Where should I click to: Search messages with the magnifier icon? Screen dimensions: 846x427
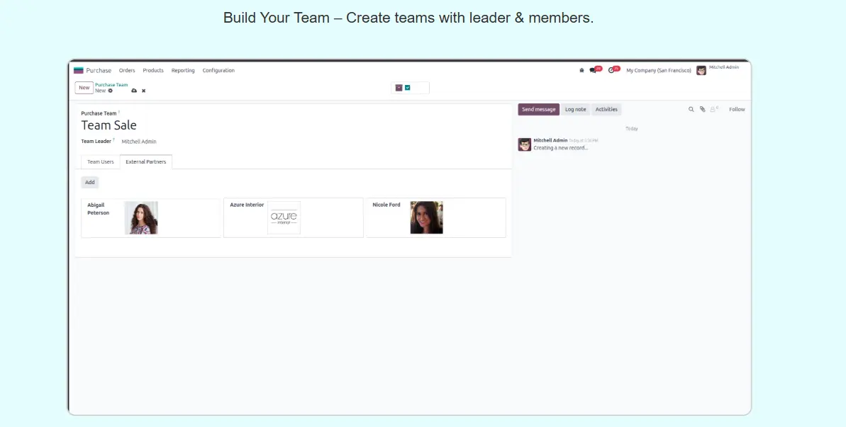tap(691, 109)
